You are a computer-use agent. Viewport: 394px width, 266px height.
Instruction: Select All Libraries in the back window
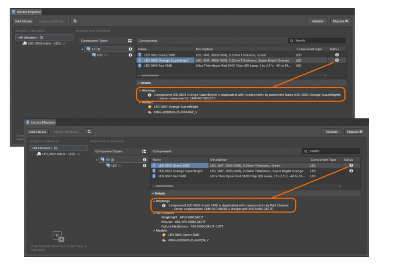coord(44,37)
